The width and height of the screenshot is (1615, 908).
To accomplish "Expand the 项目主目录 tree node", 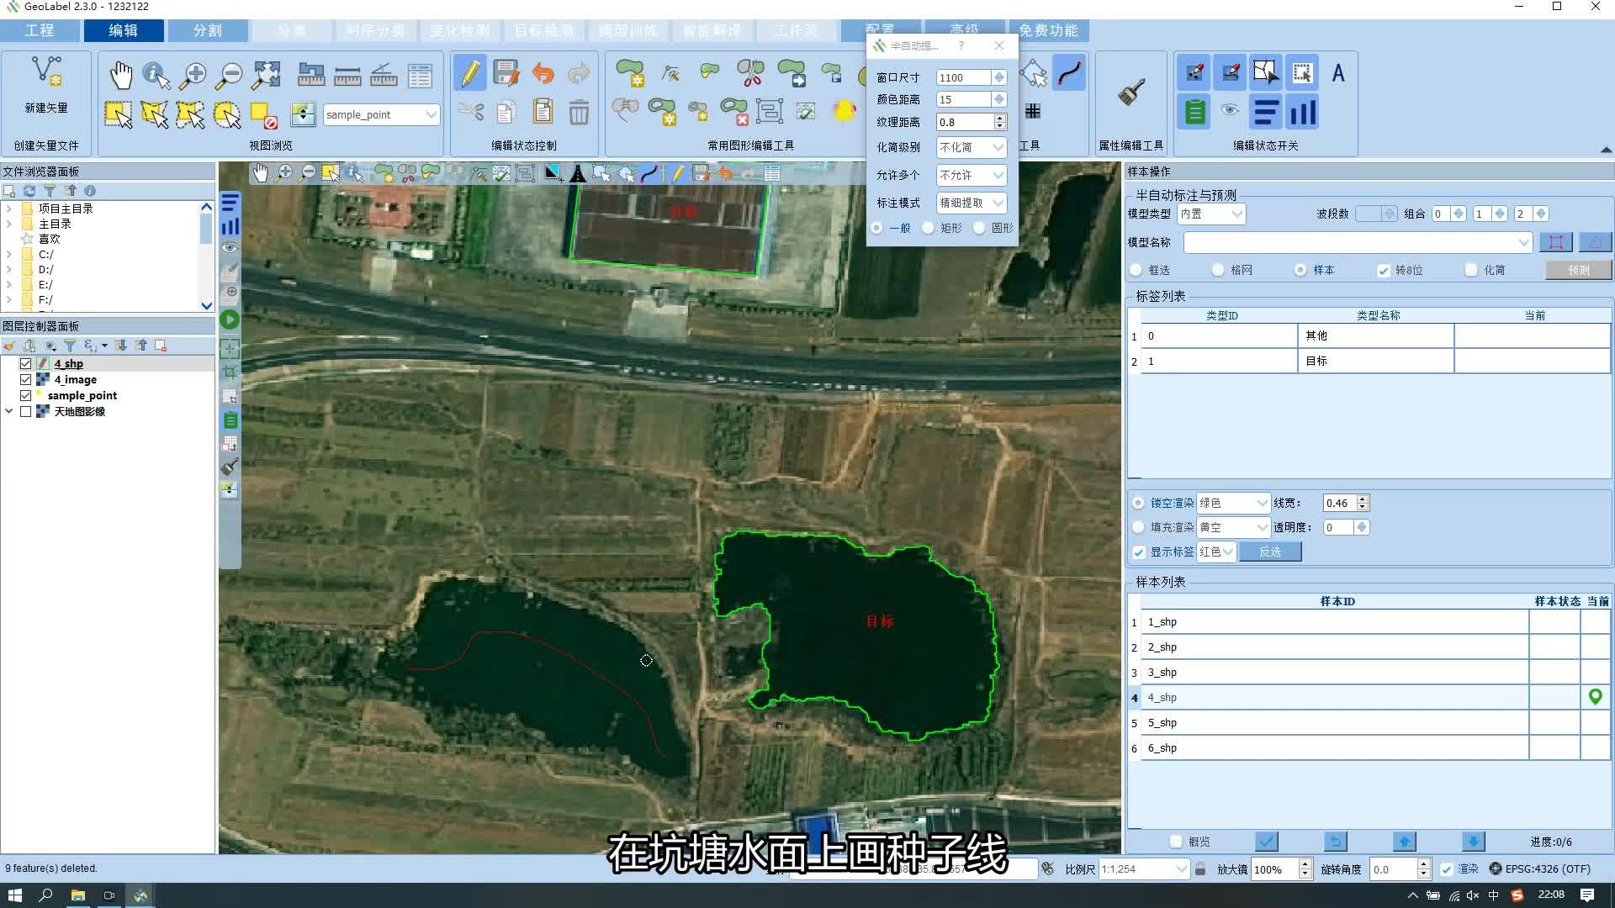I will pyautogui.click(x=8, y=209).
